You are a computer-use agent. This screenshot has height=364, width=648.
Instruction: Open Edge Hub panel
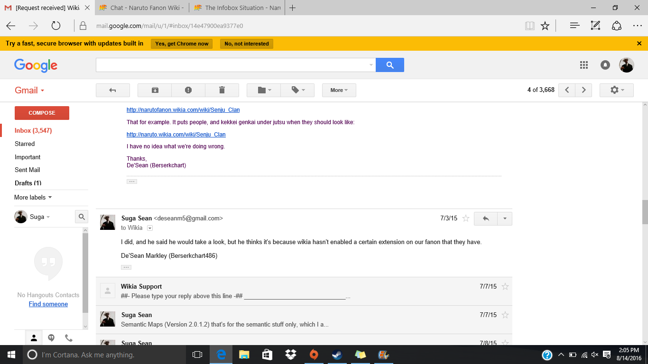pos(575,26)
